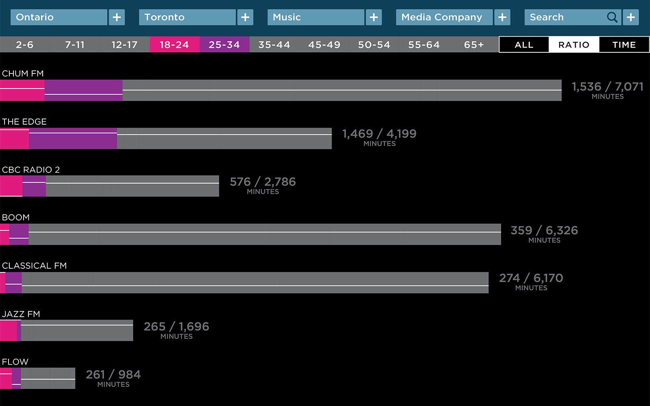
Task: Switch to the TIME view tab
Action: [x=624, y=45]
